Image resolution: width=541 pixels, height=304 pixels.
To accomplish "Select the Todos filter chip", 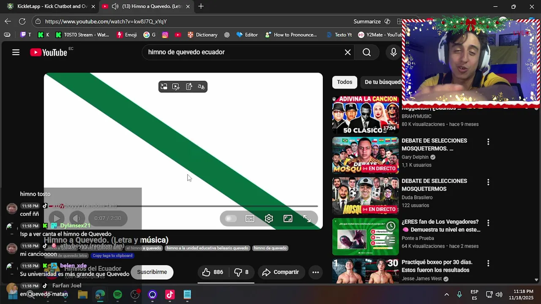I will click(344, 82).
